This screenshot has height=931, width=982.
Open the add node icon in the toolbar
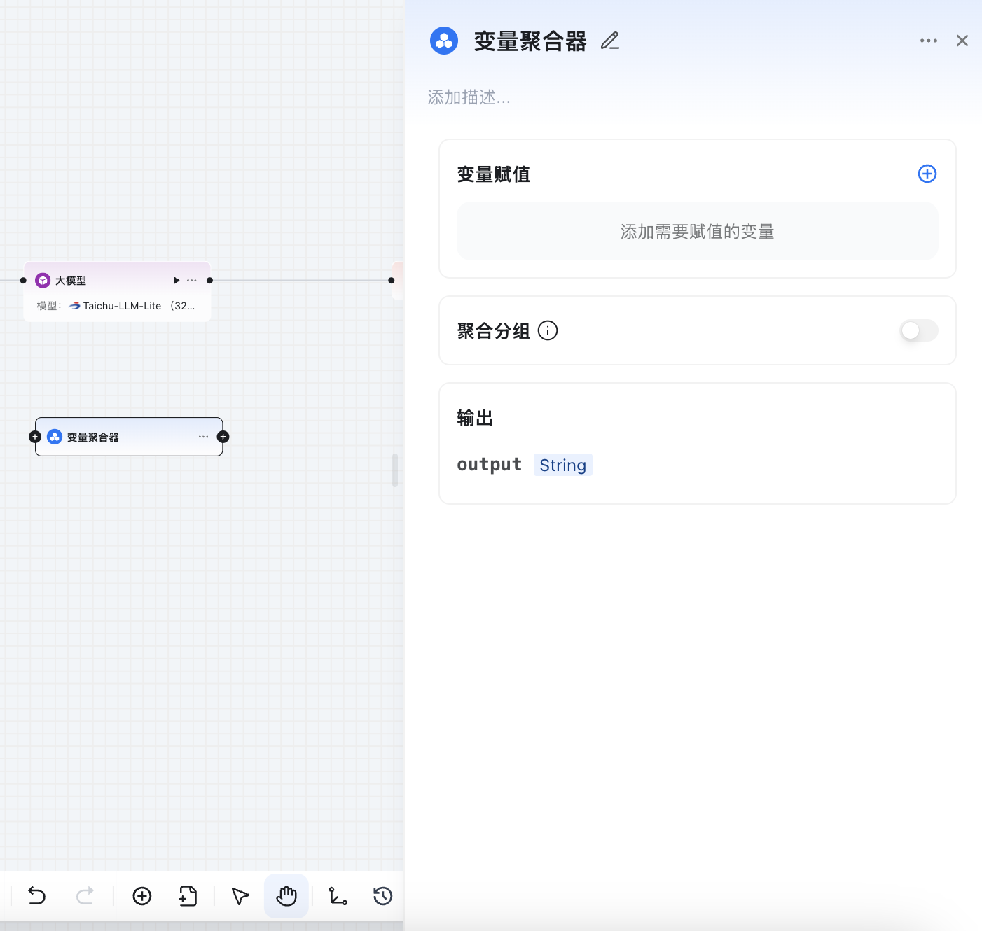point(141,896)
